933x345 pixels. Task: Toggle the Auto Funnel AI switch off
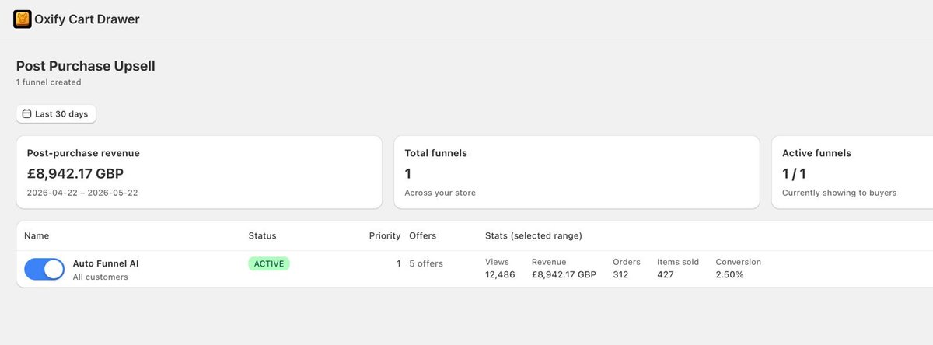click(44, 269)
